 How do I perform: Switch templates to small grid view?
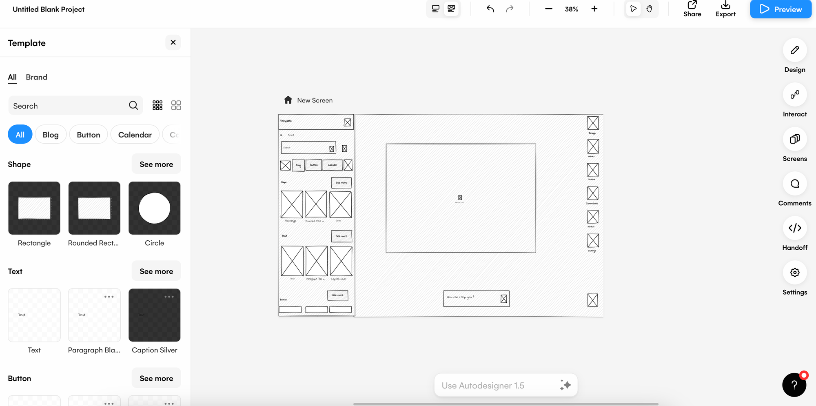point(157,105)
